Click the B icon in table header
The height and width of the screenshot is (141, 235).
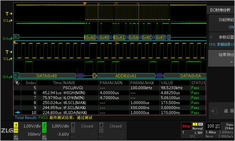[x=17, y=83]
